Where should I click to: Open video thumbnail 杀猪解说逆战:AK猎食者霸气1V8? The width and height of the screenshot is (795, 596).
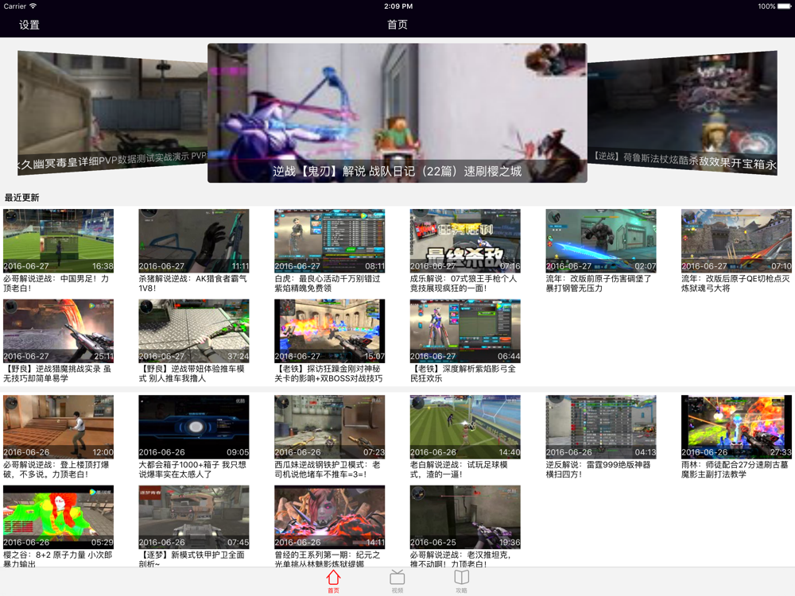[194, 241]
